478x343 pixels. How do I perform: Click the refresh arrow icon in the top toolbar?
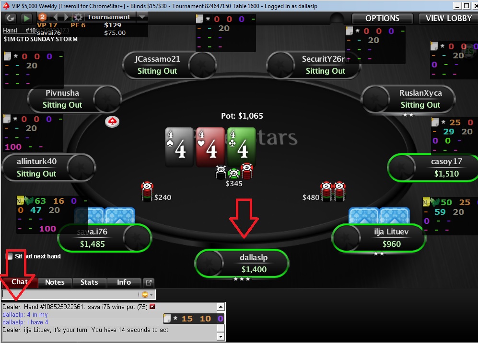click(11, 19)
